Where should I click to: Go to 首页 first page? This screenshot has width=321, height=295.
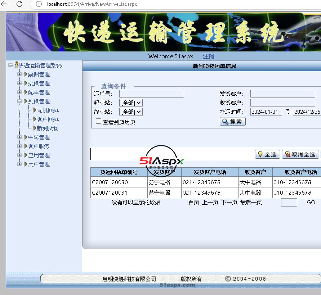coord(194,203)
